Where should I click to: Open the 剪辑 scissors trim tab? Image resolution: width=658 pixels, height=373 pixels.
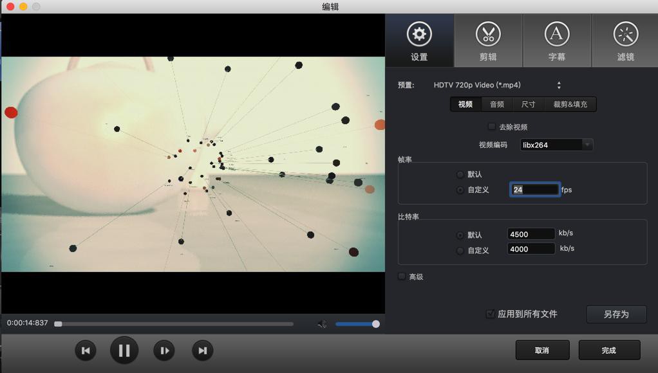(488, 41)
